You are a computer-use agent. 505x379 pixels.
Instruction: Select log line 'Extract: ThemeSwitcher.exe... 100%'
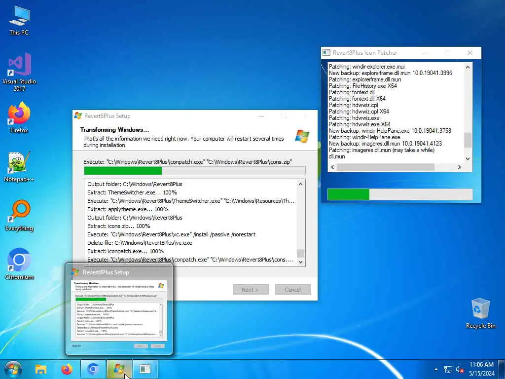point(132,192)
